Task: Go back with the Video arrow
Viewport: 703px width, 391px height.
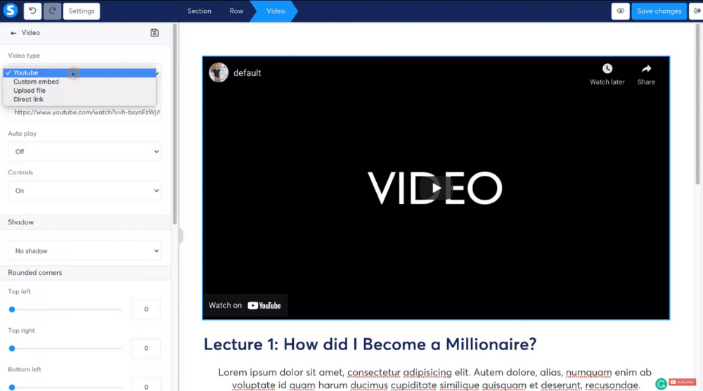Action: point(13,33)
